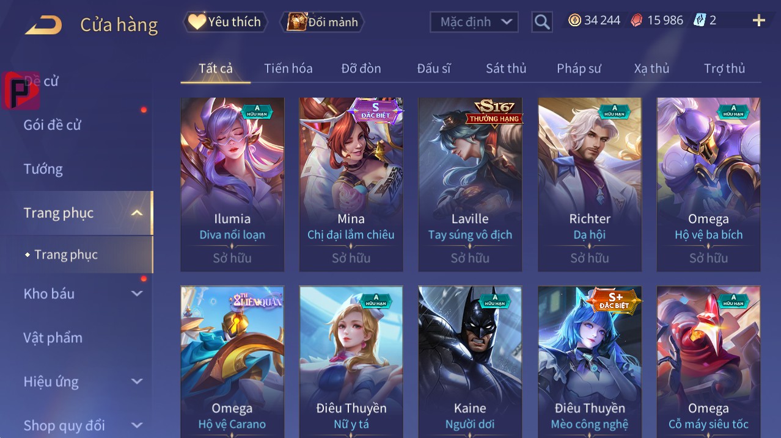
Task: Switch to the Pháp sư tab
Action: [579, 68]
